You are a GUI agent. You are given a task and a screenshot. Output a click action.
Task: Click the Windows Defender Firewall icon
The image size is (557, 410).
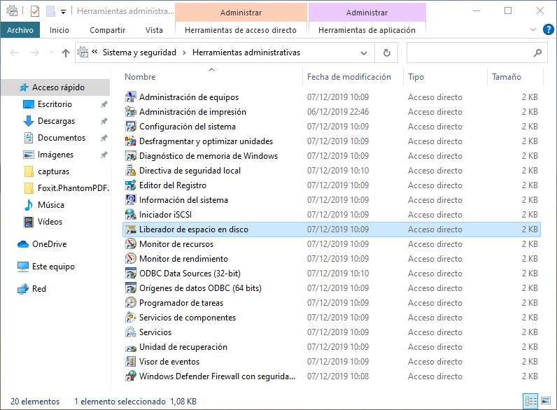[130, 376]
